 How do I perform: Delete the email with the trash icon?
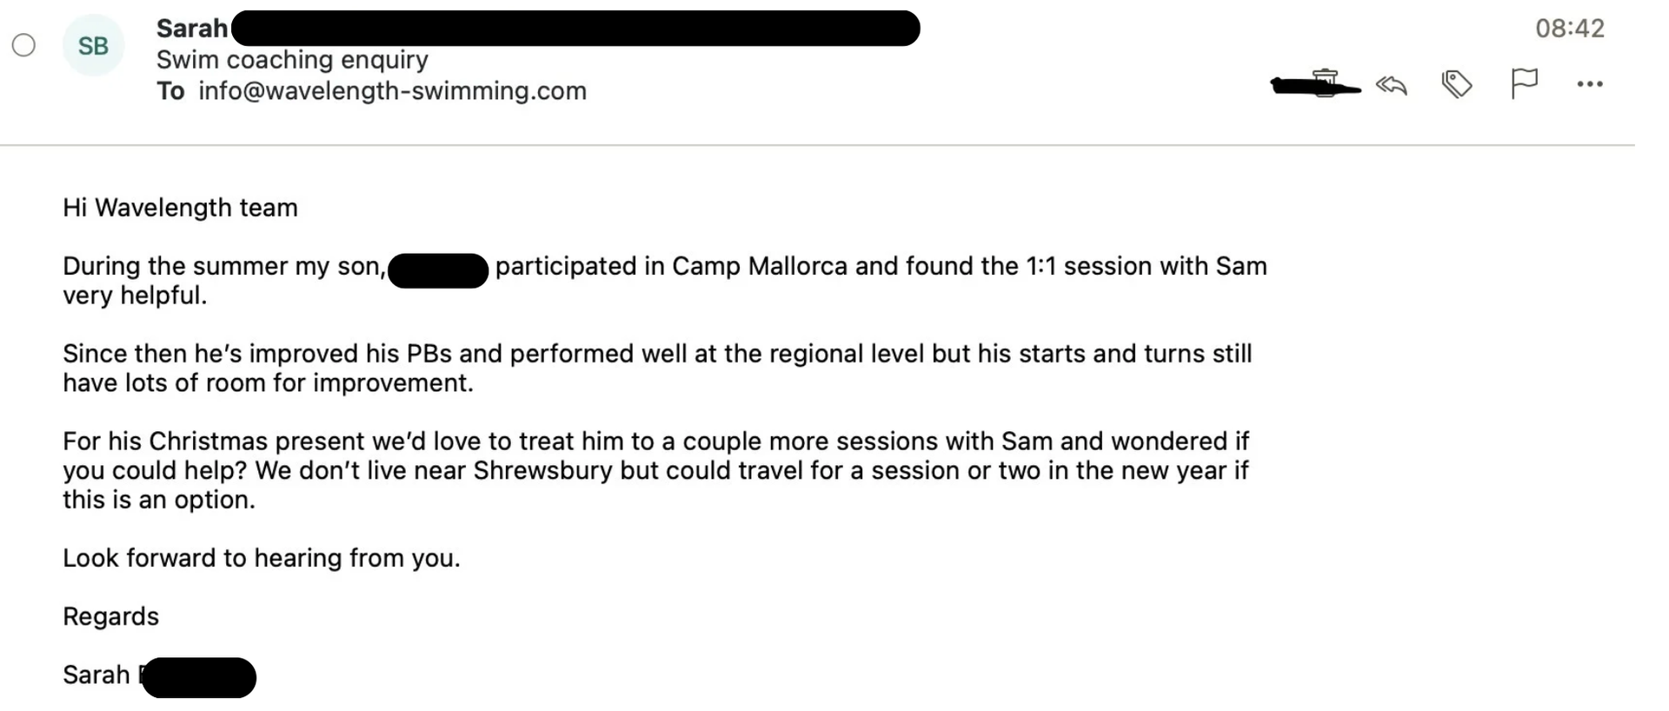click(x=1325, y=83)
